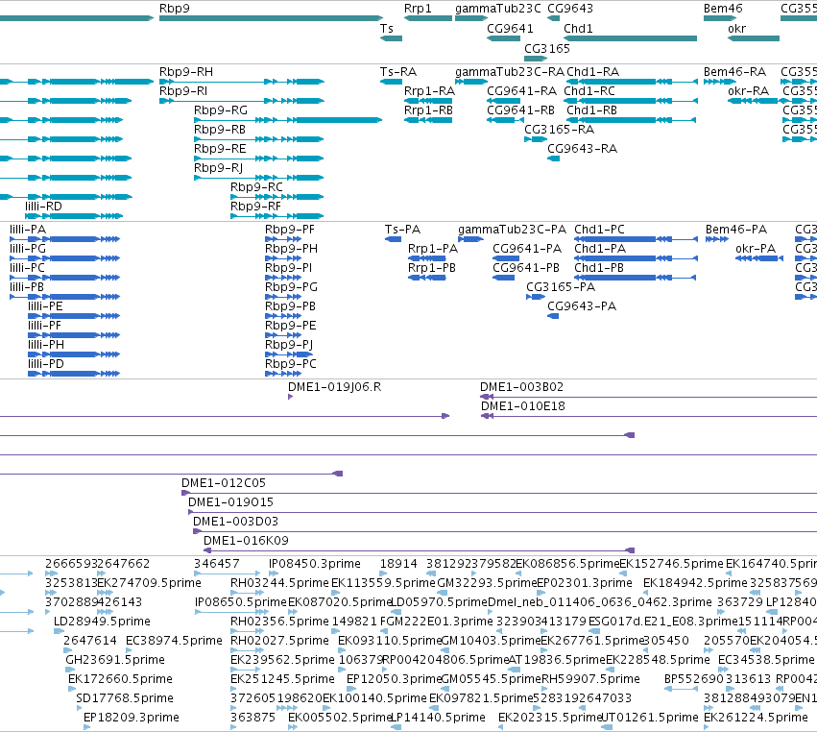The image size is (817, 732).
Task: Click the Bem46 gene label
Action: [x=723, y=9]
